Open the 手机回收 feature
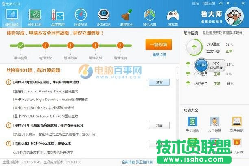The height and width of the screenshot is (166, 249). (192, 124)
